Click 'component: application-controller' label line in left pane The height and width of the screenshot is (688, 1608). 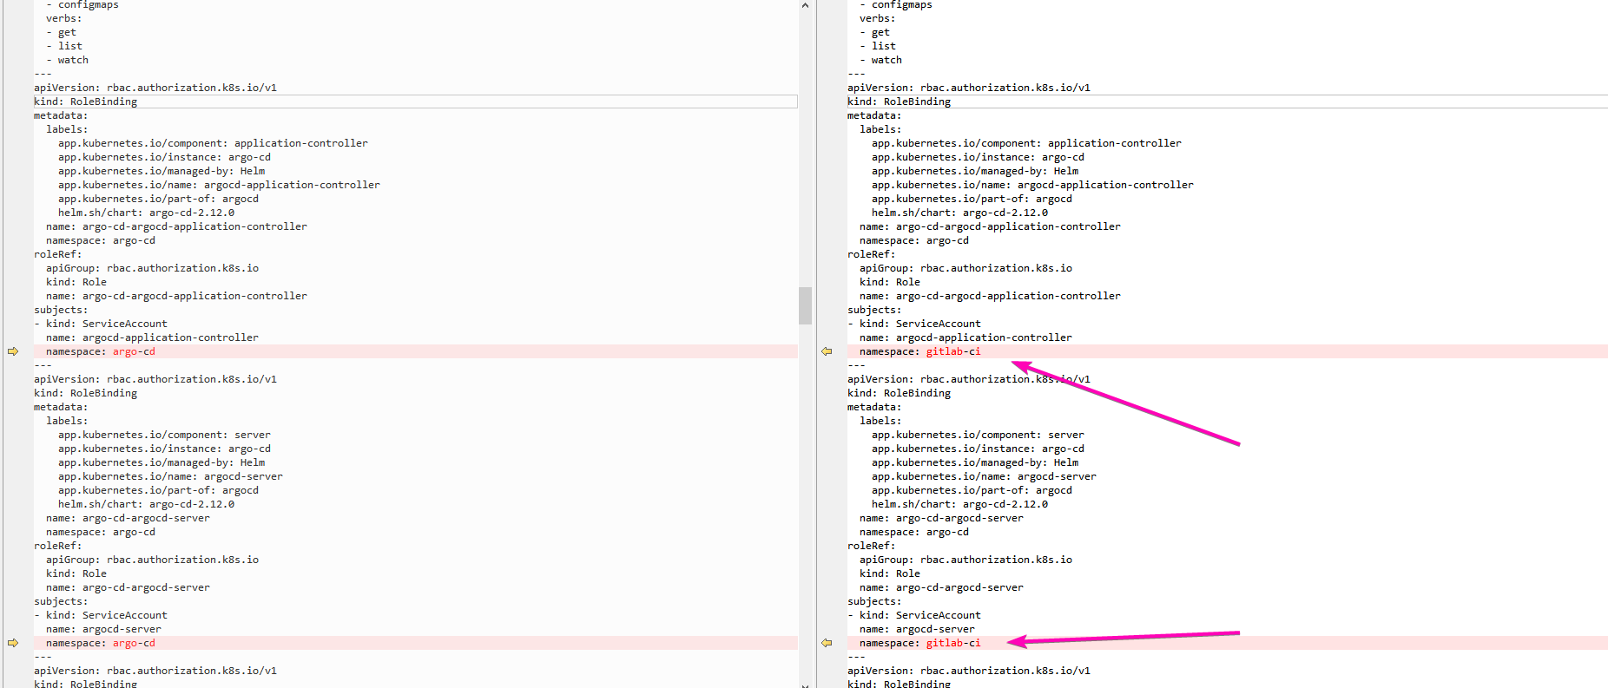[213, 143]
